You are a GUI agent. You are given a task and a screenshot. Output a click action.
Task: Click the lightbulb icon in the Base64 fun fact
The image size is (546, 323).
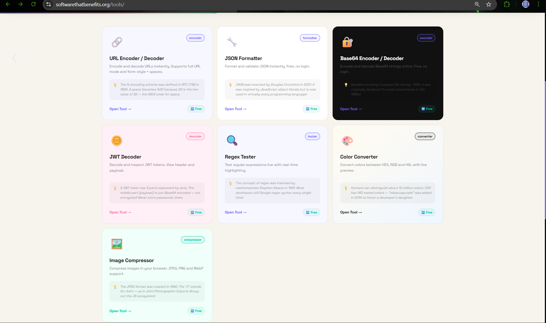tap(346, 85)
